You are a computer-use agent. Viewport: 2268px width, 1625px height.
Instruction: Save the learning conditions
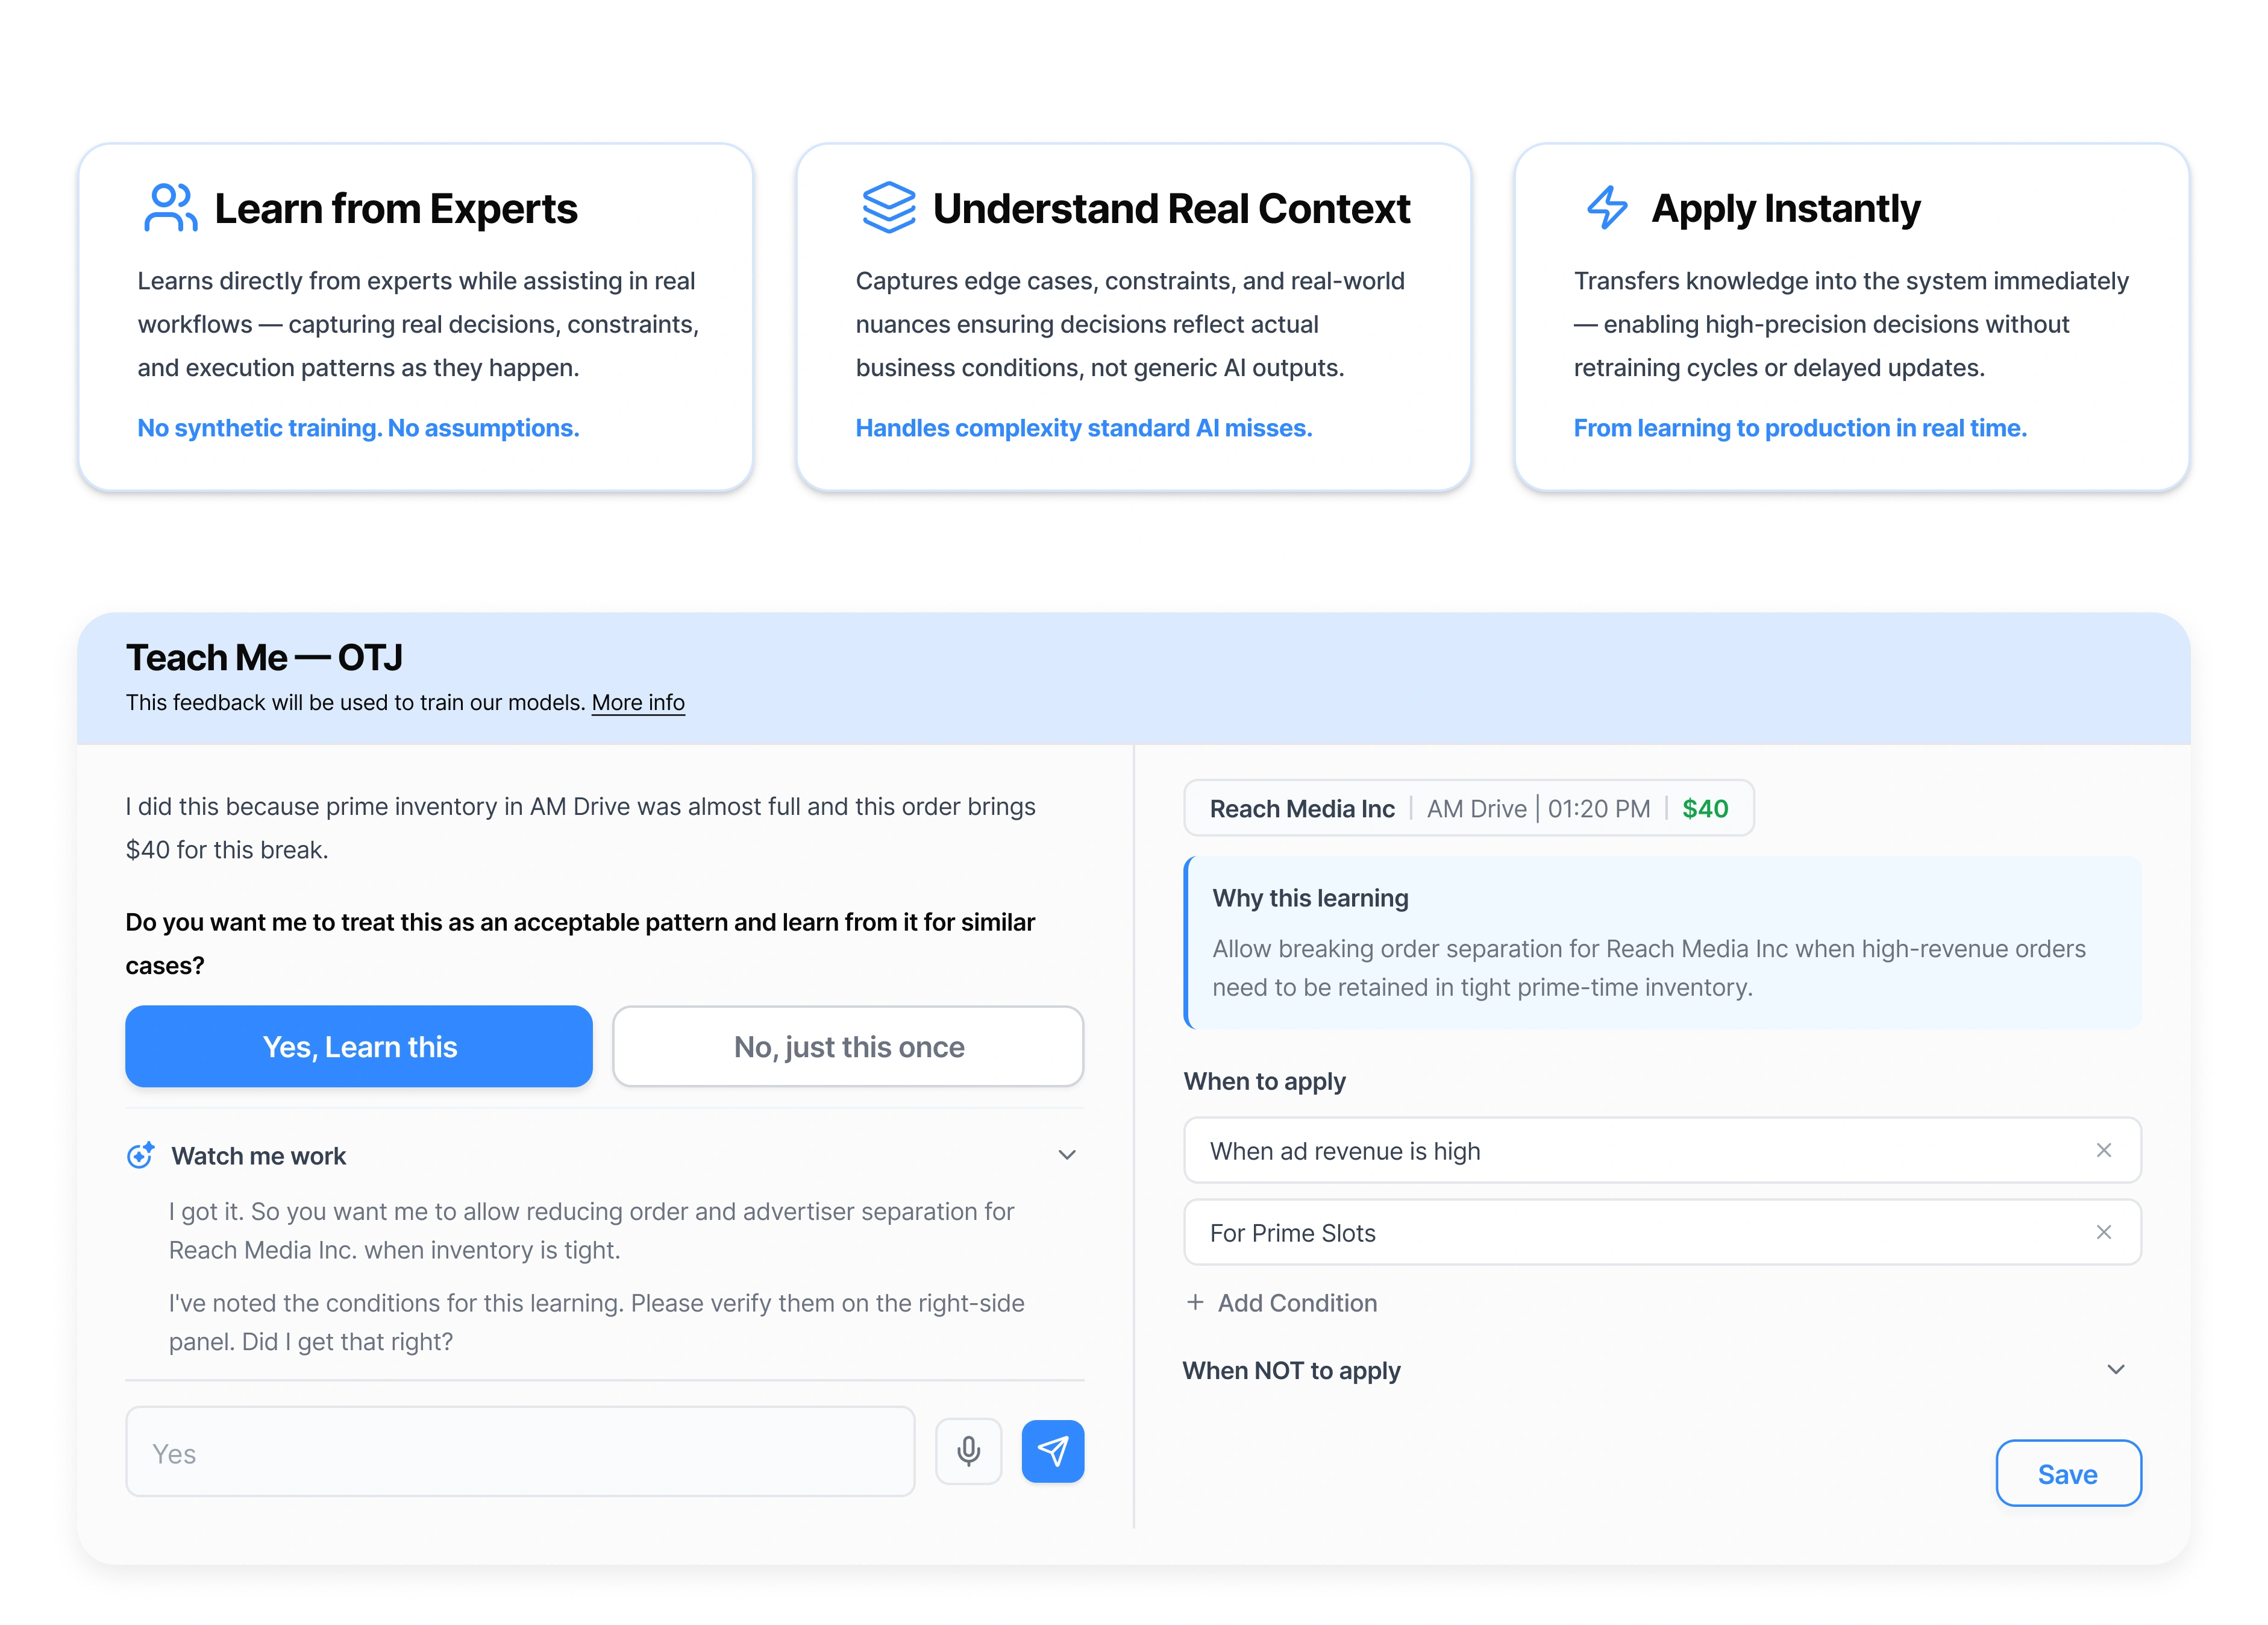(x=2067, y=1473)
